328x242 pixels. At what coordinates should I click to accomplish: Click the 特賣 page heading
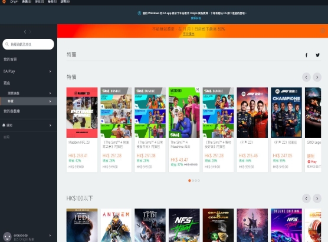point(71,55)
